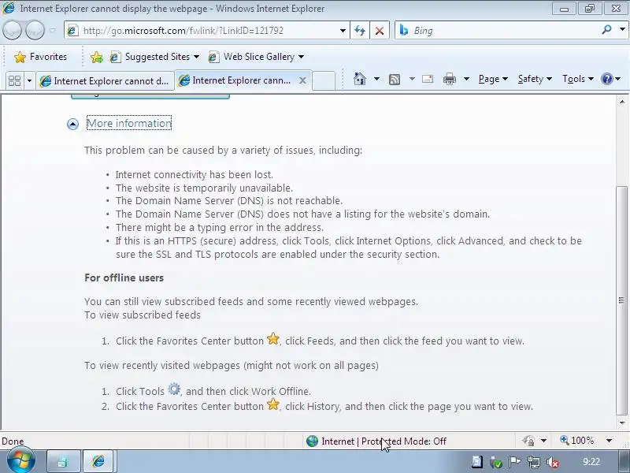Open Web Slice Gallery link
The height and width of the screenshot is (473, 630).
[252, 57]
